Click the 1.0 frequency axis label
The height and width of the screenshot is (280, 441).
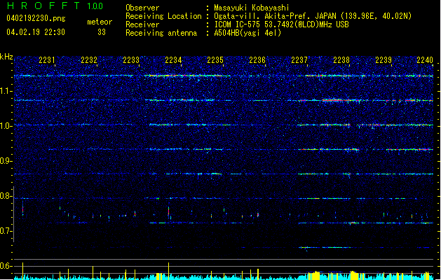pyautogui.click(x=6, y=126)
